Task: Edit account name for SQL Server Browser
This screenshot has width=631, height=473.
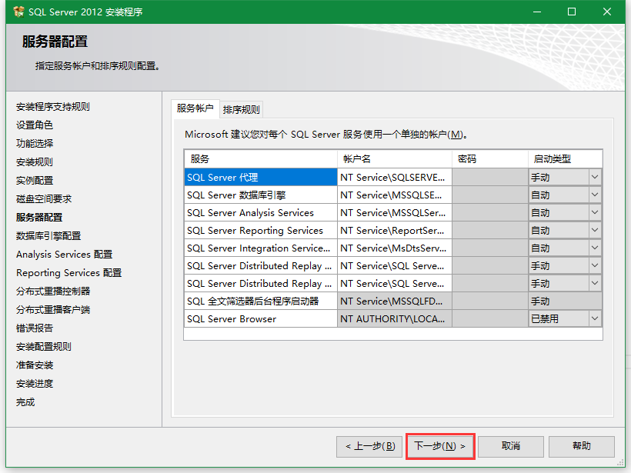Action: pyautogui.click(x=393, y=318)
